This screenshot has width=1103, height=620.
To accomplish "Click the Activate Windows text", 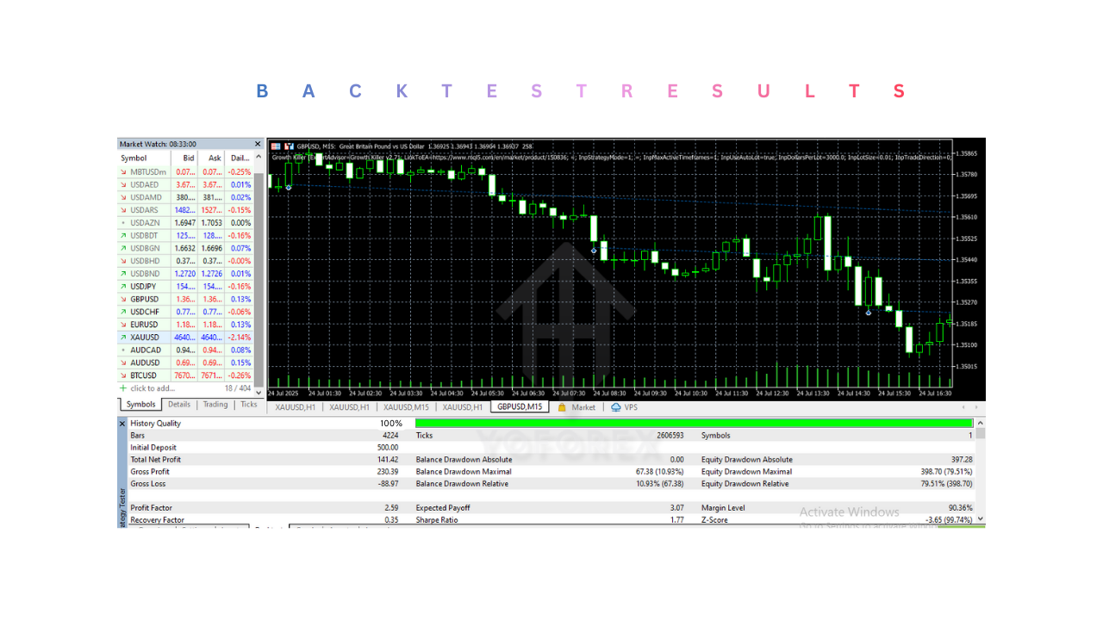I will 850,512.
